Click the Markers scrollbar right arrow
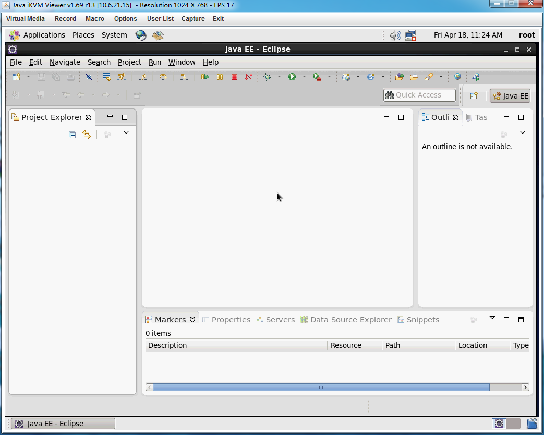The width and height of the screenshot is (544, 435). click(x=525, y=387)
